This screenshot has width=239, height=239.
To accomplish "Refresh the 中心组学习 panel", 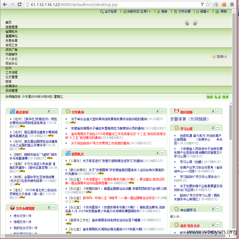I will (213, 209).
